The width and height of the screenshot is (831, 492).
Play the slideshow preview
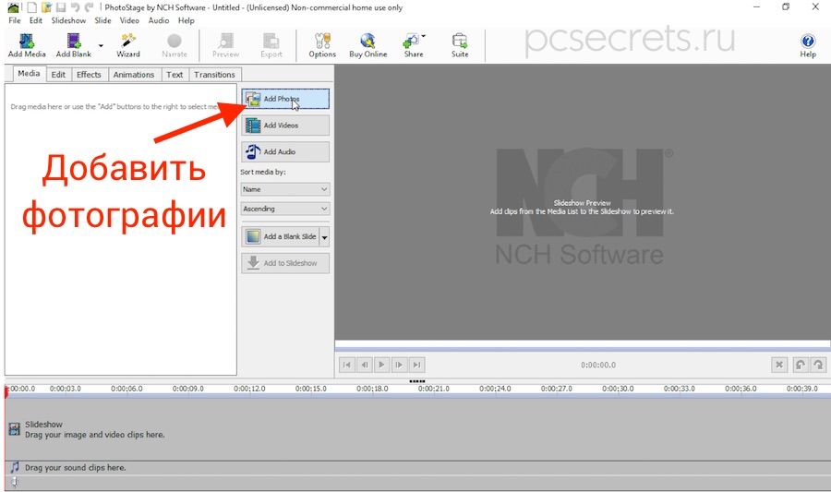(x=381, y=365)
